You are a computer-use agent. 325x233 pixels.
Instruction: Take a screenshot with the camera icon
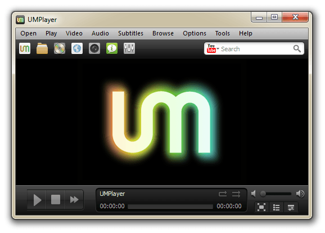tap(94, 48)
